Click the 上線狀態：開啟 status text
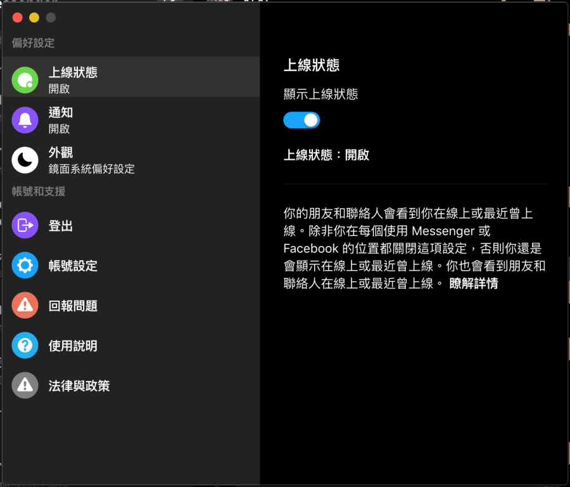The width and height of the screenshot is (570, 487). pos(326,155)
